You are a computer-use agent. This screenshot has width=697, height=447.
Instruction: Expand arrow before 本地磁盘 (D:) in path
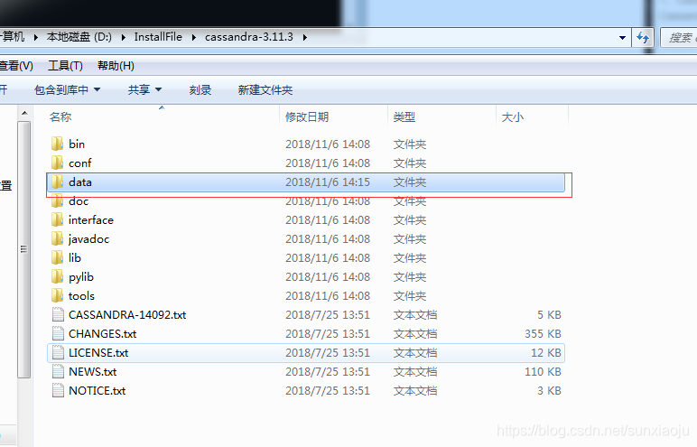point(35,37)
